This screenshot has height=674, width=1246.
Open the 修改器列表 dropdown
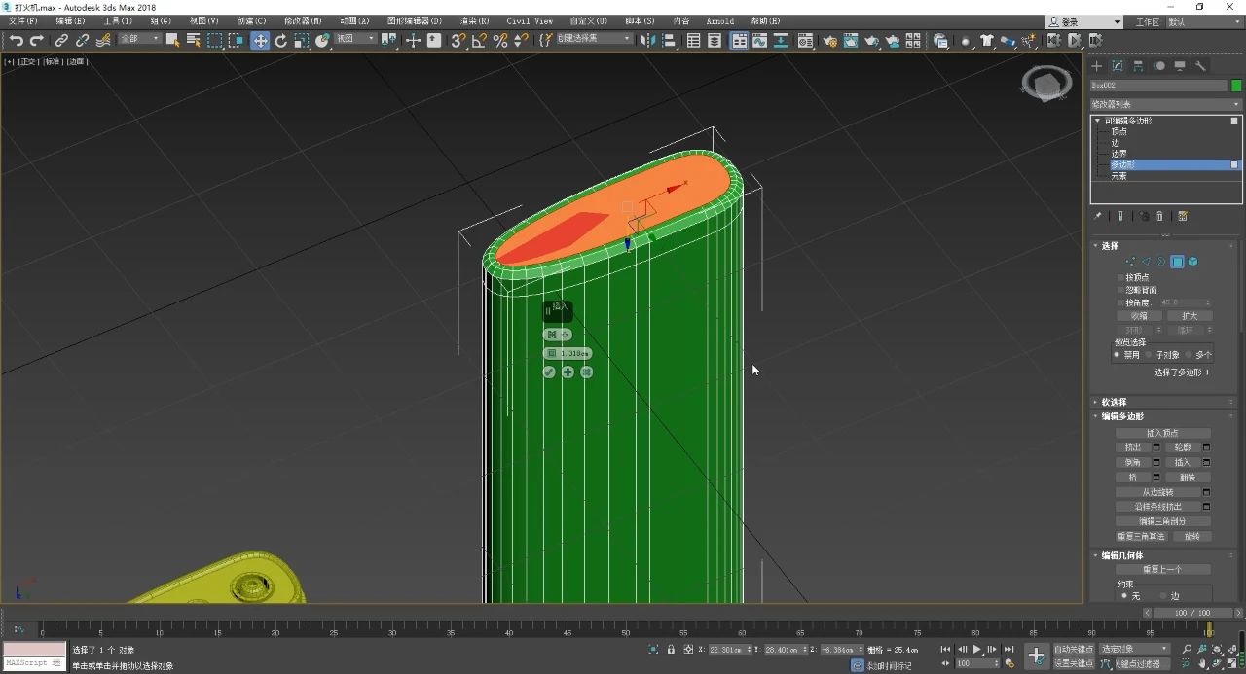click(1165, 104)
